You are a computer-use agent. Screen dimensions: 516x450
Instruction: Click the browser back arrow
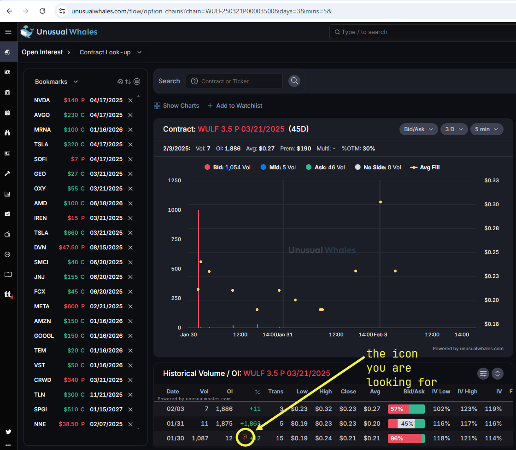(9, 11)
